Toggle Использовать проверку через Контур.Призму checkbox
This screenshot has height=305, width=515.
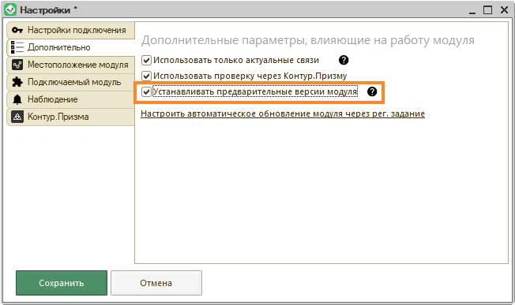pyautogui.click(x=146, y=76)
